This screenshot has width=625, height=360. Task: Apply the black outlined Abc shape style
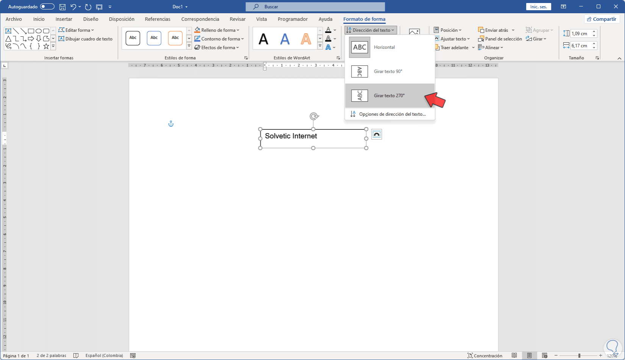click(x=133, y=38)
